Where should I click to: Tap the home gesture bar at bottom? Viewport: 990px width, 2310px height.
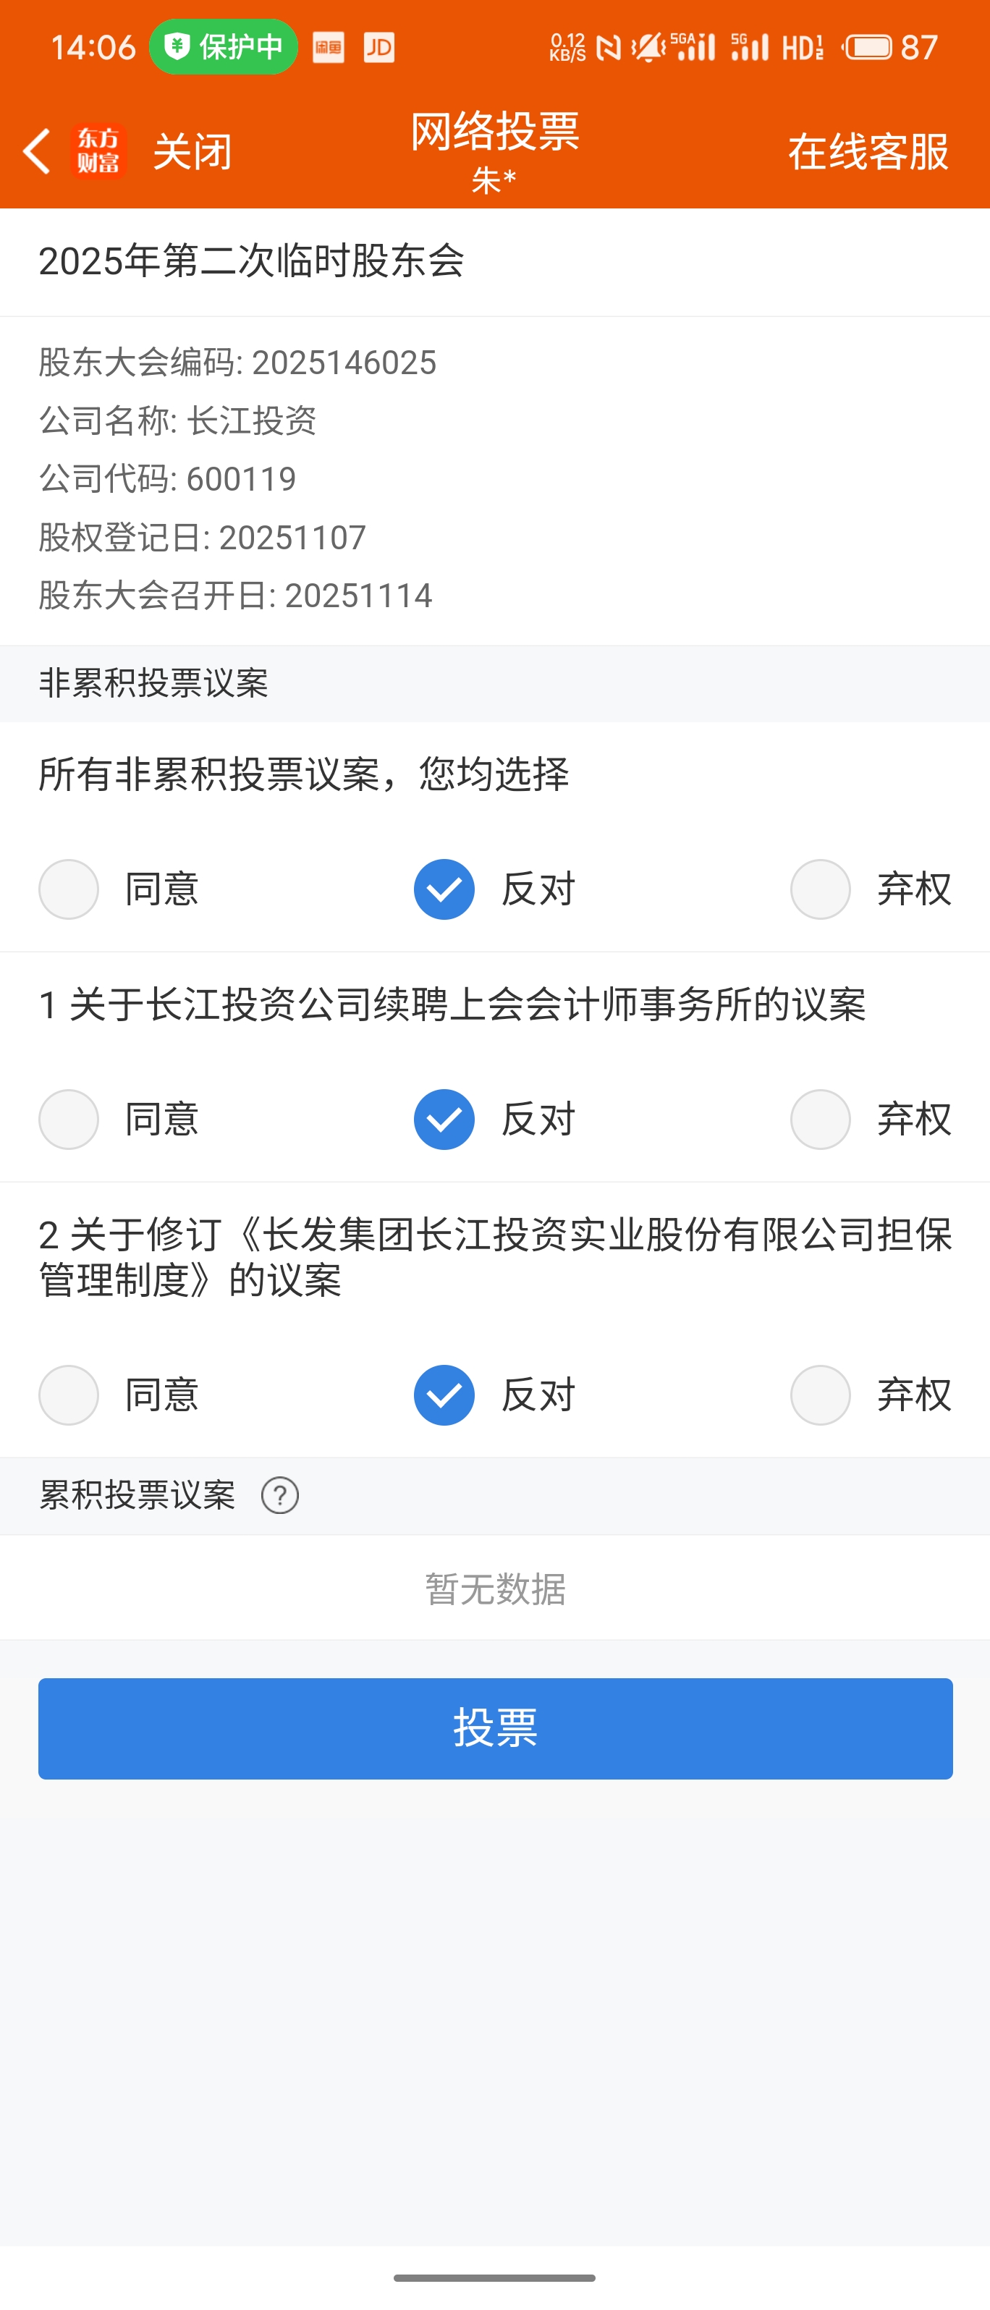point(495,2277)
